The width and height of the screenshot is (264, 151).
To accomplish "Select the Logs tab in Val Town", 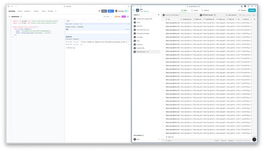I will [x=68, y=21].
